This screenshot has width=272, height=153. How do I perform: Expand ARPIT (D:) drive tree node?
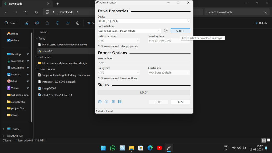tap(4, 136)
